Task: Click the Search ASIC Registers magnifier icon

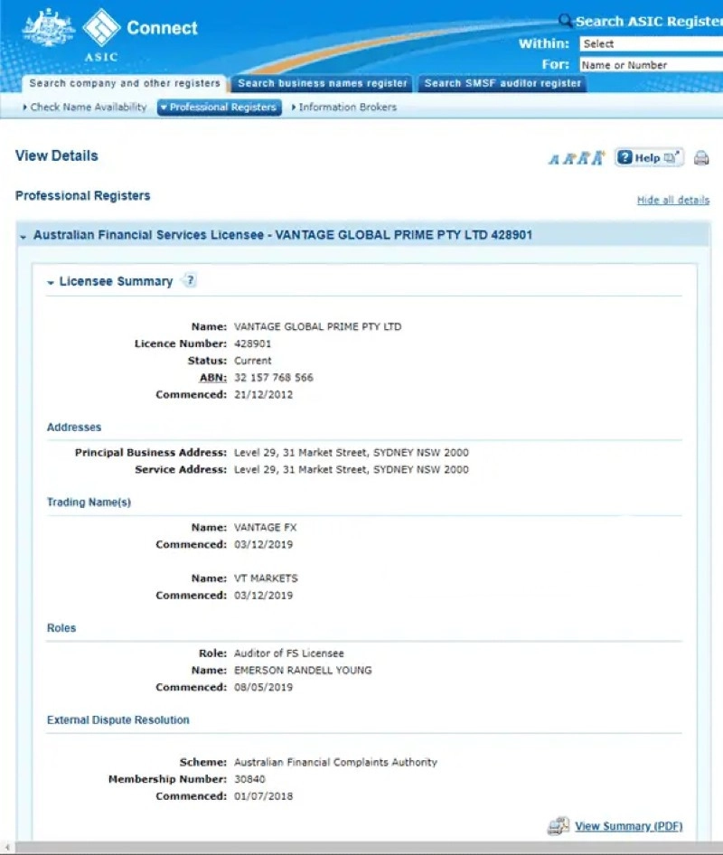Action: click(565, 21)
